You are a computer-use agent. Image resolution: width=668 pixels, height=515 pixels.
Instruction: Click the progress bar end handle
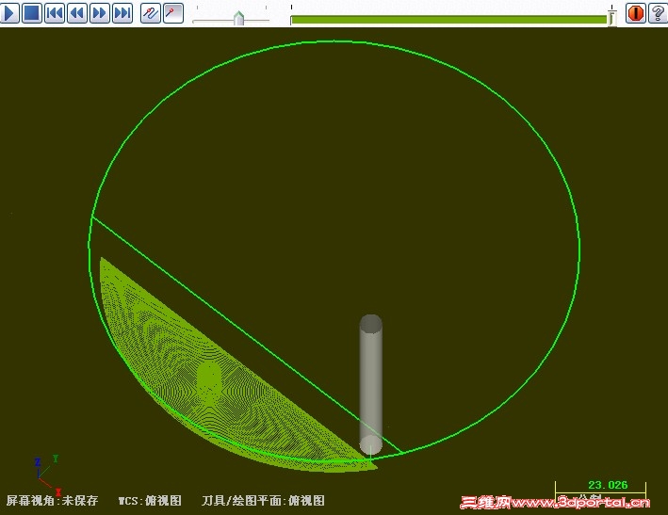click(612, 18)
